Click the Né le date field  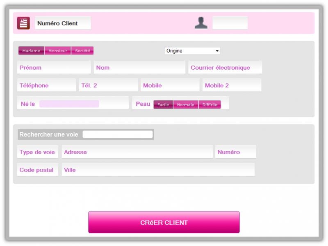click(x=69, y=104)
